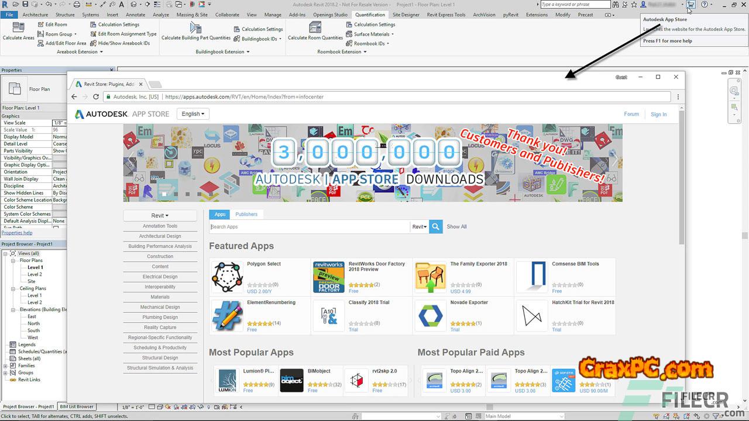This screenshot has width=749, height=421.
Task: Select Level 2 under Floor Plans
Action: (35, 274)
